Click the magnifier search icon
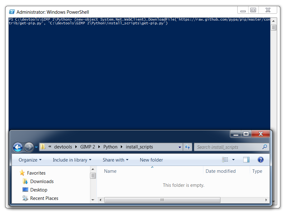The image size is (289, 213). 265,147
